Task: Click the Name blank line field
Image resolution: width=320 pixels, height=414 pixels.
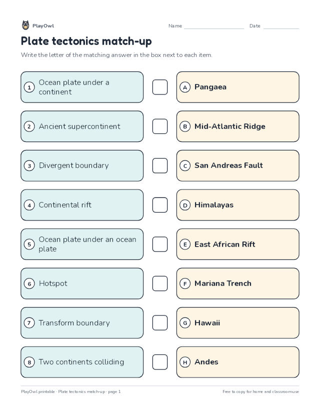Action: (x=214, y=26)
